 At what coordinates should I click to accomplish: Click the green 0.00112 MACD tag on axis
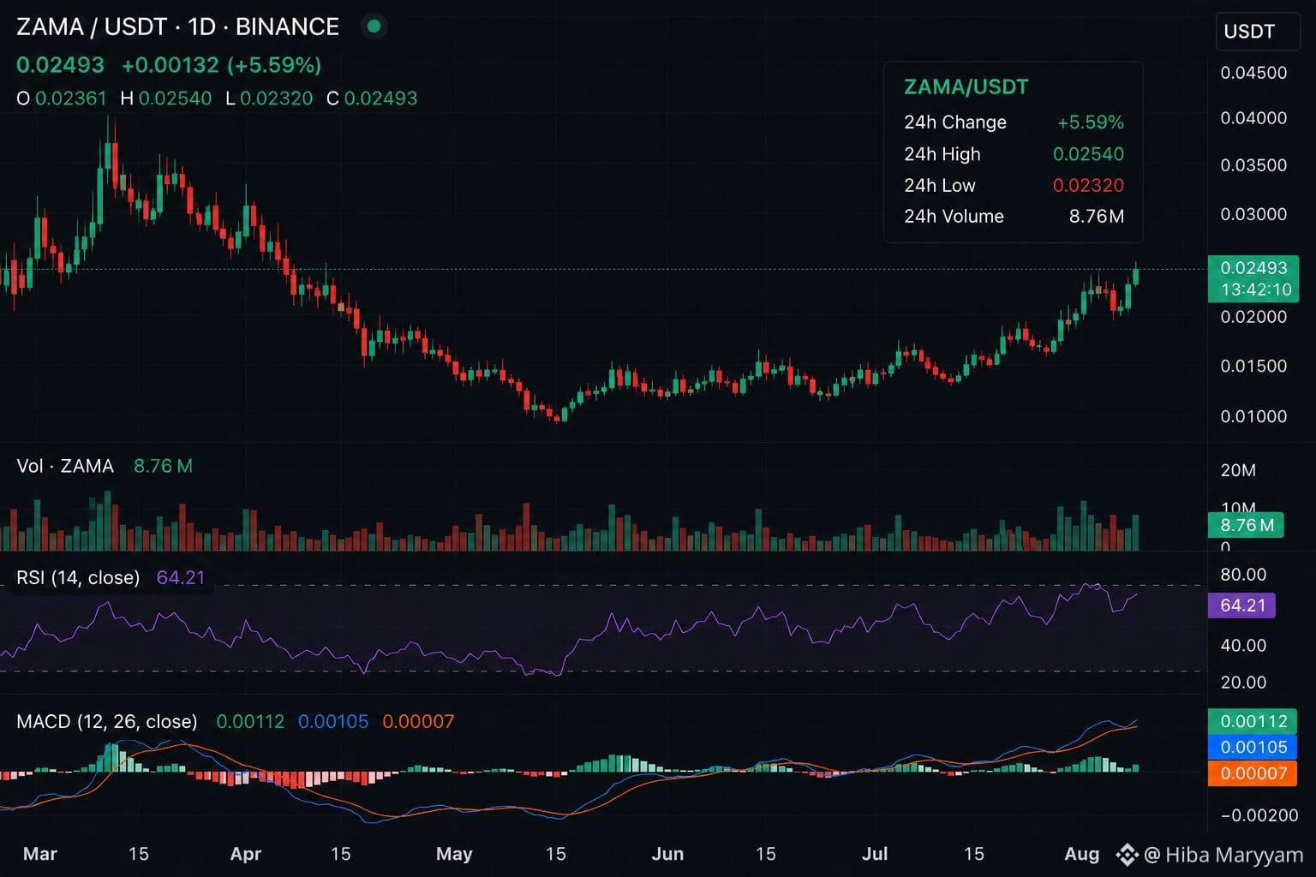(1253, 721)
